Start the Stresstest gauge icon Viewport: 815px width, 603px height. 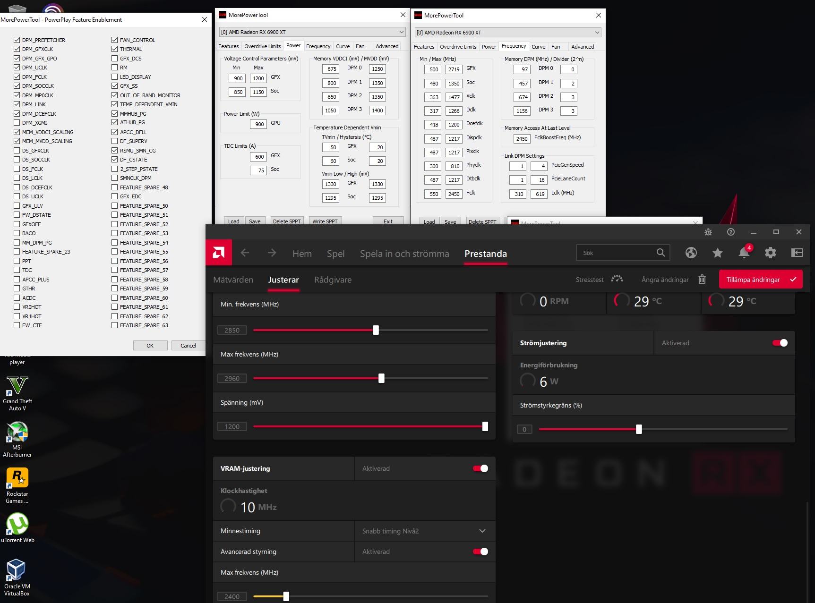click(617, 279)
